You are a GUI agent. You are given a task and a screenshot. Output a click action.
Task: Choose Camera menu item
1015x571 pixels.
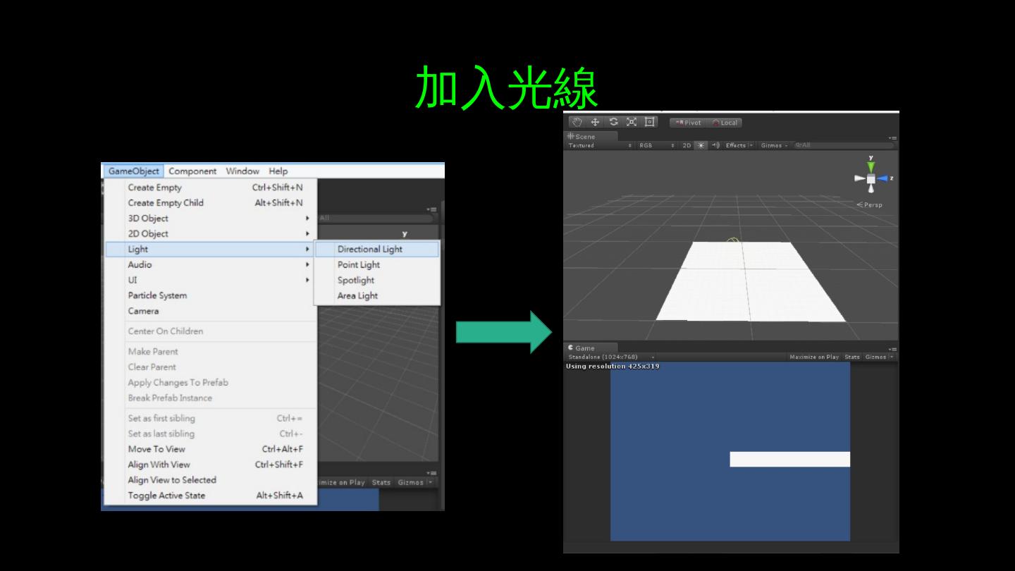pyautogui.click(x=211, y=312)
